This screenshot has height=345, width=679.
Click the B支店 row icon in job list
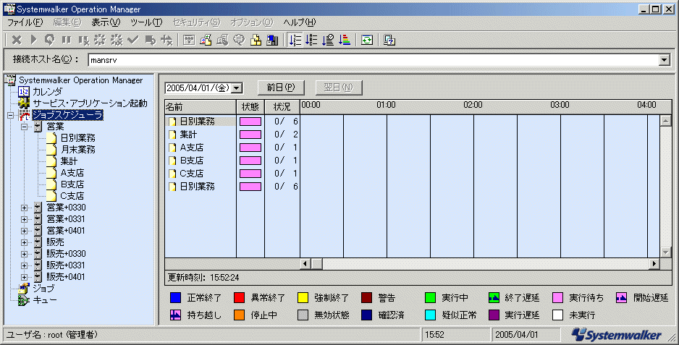coord(172,161)
